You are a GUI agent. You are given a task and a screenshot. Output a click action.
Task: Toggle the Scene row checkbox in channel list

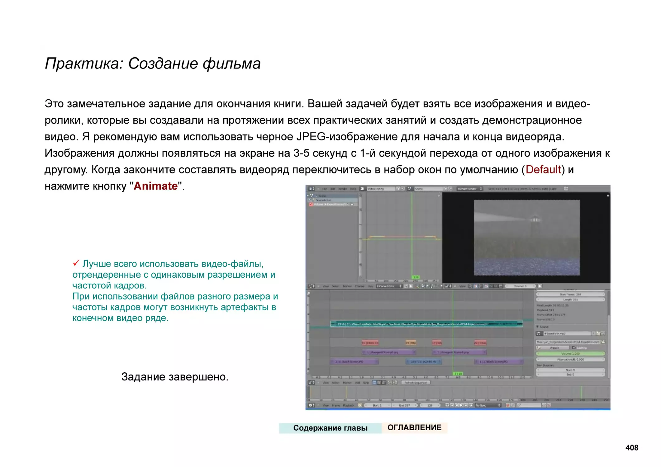(x=316, y=196)
